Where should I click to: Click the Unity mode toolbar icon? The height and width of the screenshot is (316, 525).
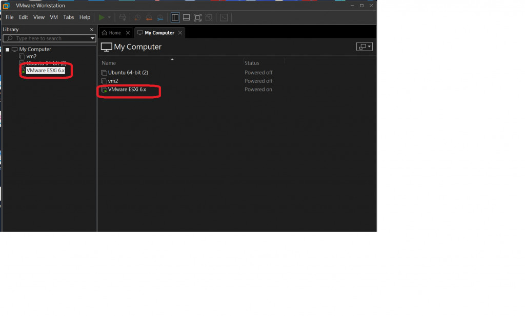pyautogui.click(x=209, y=17)
